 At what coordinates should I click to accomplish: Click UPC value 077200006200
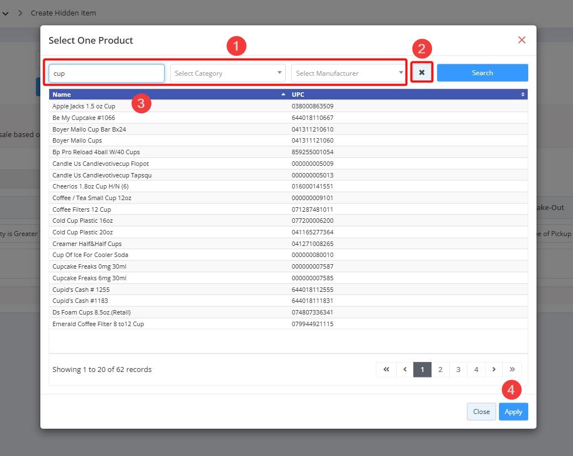[312, 221]
